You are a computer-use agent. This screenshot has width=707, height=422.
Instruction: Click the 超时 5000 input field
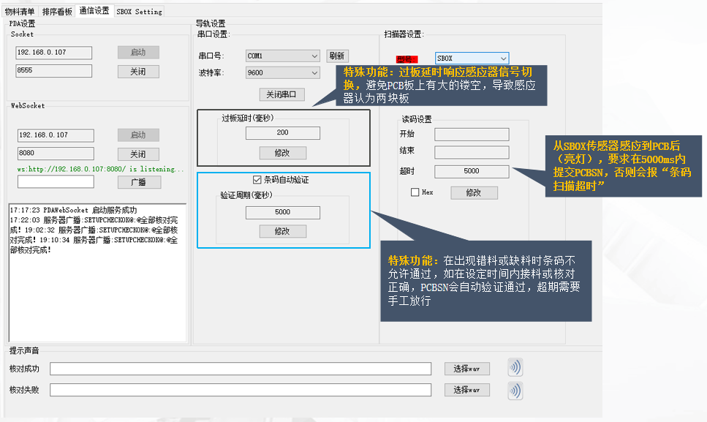click(x=472, y=171)
